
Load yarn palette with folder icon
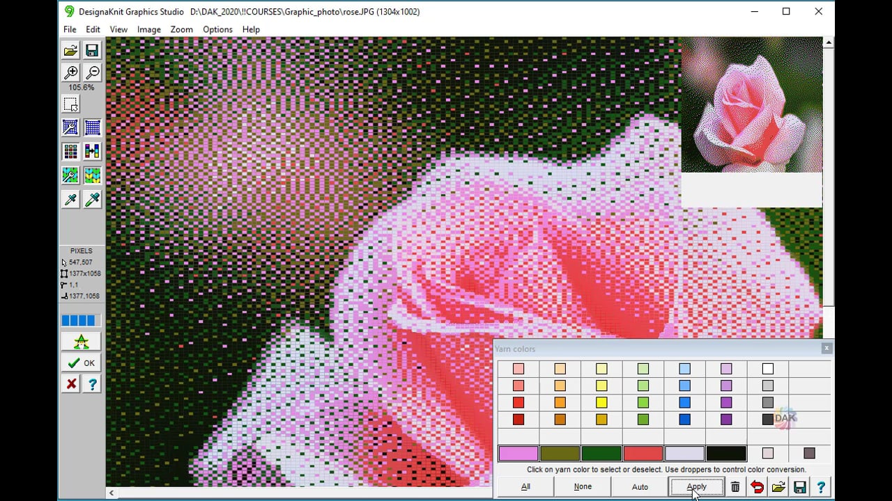point(778,487)
